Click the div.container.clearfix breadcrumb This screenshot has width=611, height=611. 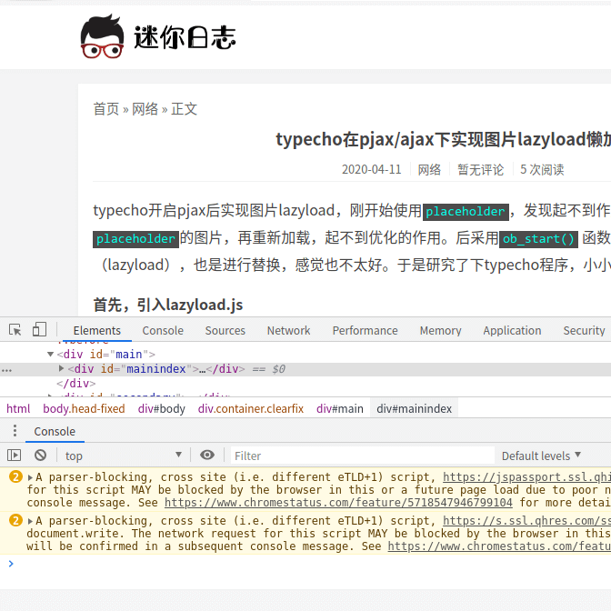click(x=251, y=408)
